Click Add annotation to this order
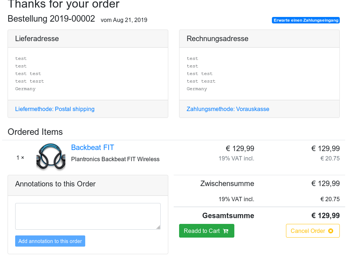360x265 pixels. click(50, 241)
